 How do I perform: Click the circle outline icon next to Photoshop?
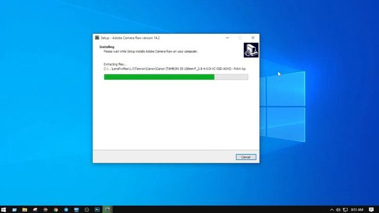click(87, 209)
